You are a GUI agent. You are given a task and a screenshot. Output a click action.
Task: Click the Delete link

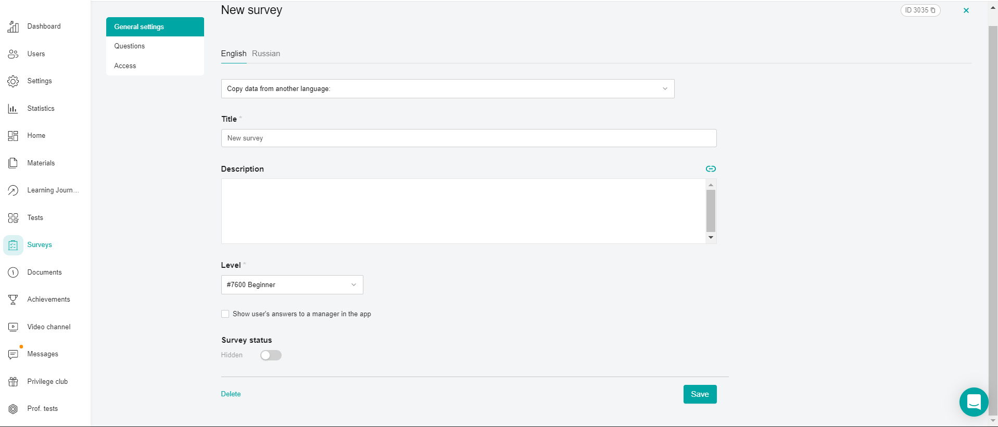click(231, 394)
